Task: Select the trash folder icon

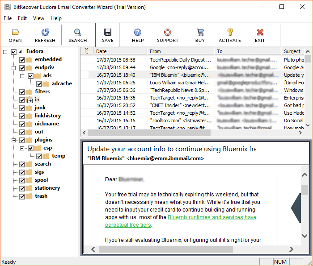Action: click(x=29, y=196)
